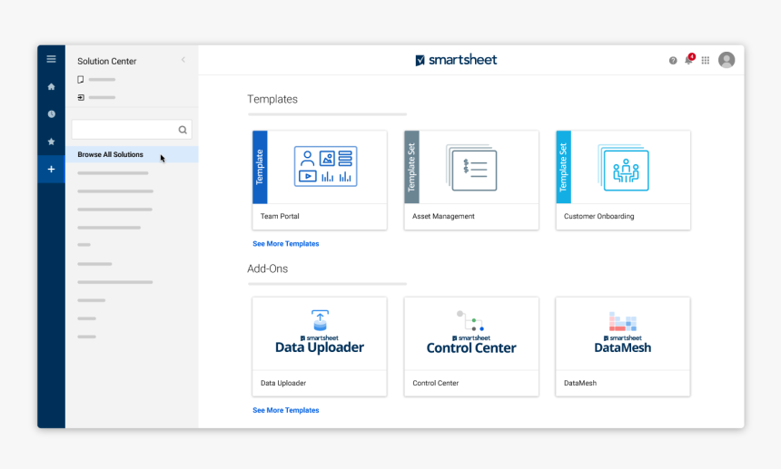781x469 pixels.
Task: Click the Customer Onboarding label text
Action: click(599, 216)
